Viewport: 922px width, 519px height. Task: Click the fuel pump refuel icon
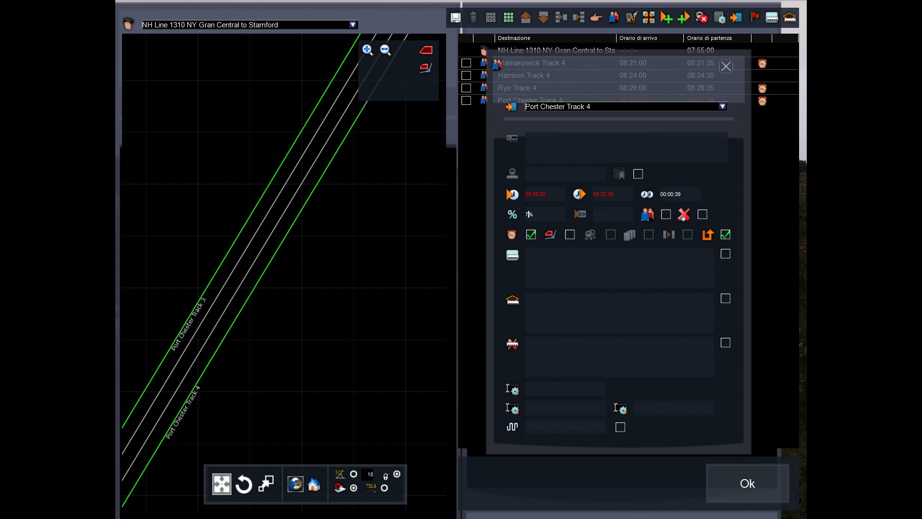coord(631,18)
